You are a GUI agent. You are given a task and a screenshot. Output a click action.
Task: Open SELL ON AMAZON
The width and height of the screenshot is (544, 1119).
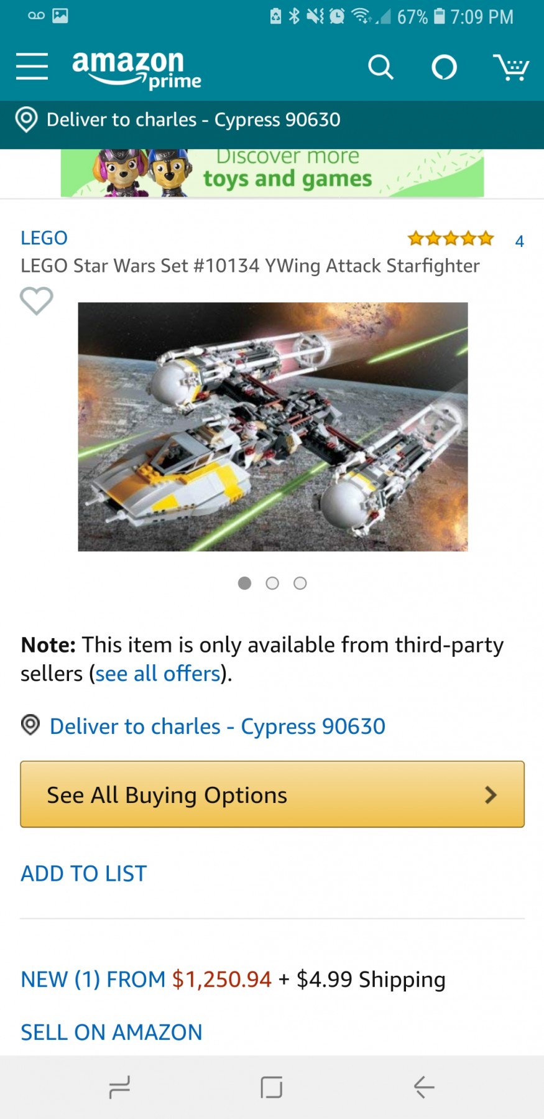111,1032
